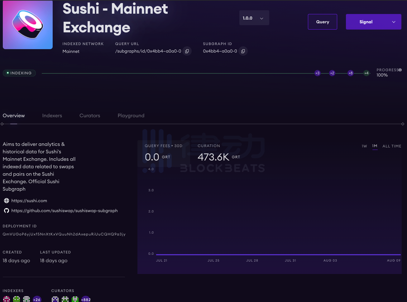Click the Query button
Screen dimensions: 407x302
click(x=323, y=22)
